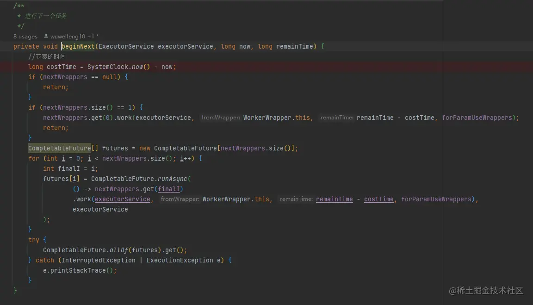Click the author person icon beside wuweifeng10
The width and height of the screenshot is (533, 305).
click(x=46, y=36)
